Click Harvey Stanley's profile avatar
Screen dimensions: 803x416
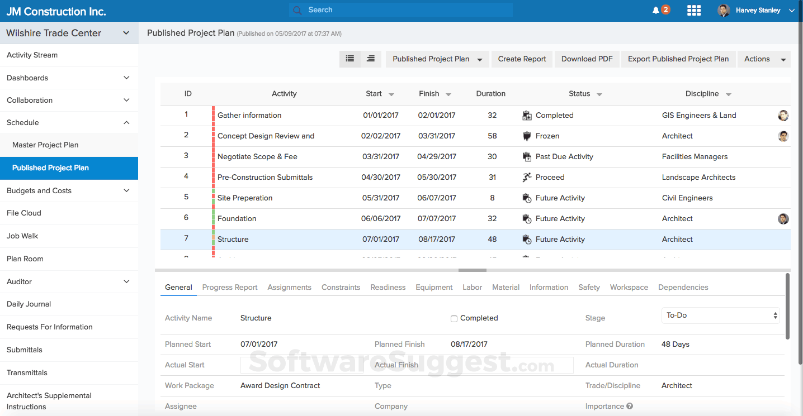click(x=724, y=11)
